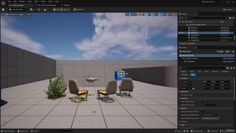Choose the select (cursor) tool in viewport
The height and width of the screenshot is (133, 236).
[127, 15]
